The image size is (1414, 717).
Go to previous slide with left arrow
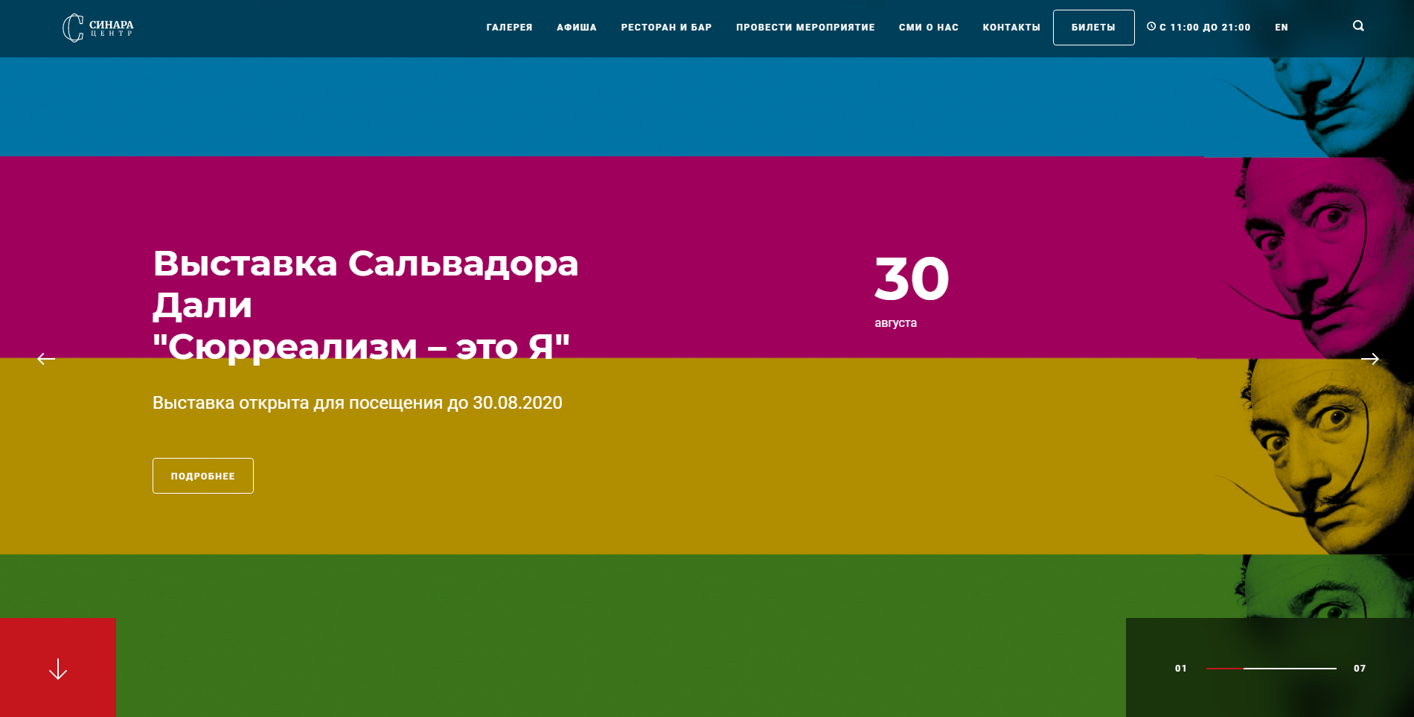(46, 359)
